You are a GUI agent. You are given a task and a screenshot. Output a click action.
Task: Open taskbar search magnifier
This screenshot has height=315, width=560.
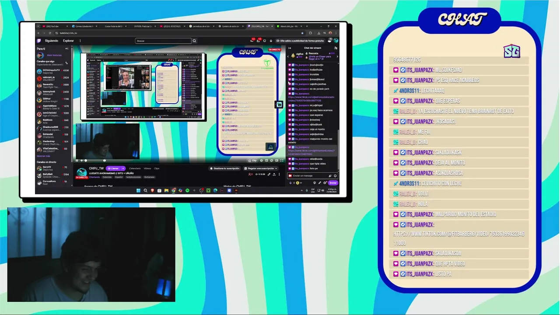point(145,190)
